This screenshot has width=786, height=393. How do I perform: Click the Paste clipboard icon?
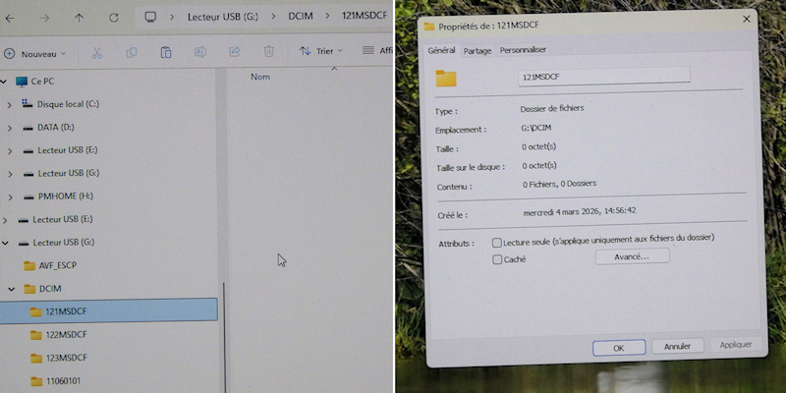click(x=166, y=52)
